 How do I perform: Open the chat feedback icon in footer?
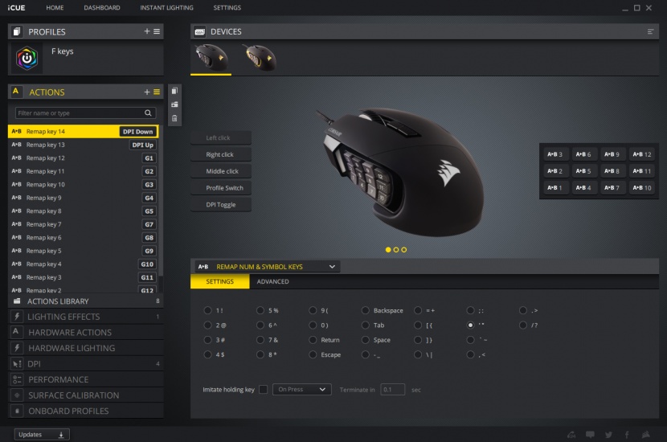[x=590, y=434]
